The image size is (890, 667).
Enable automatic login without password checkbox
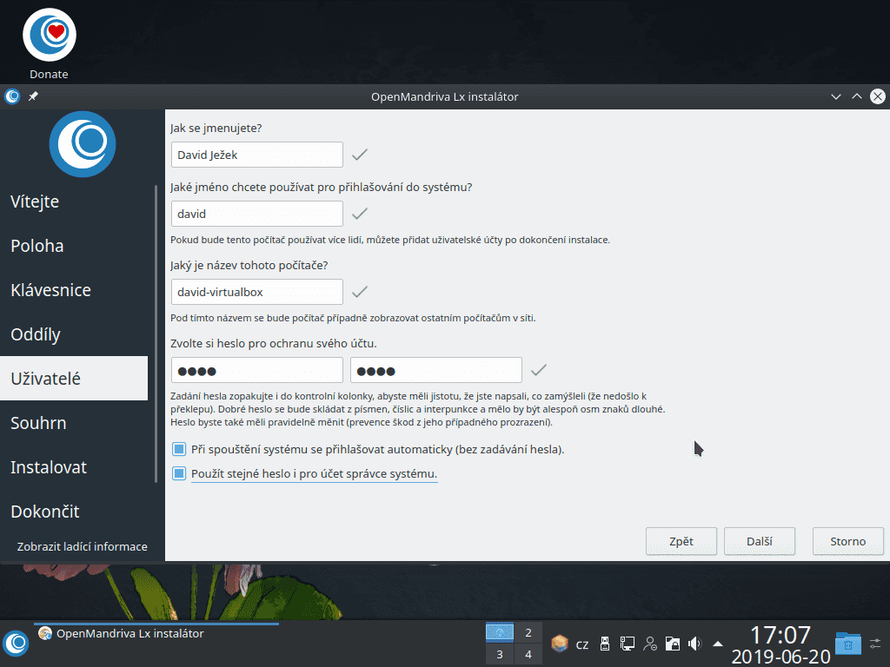[x=180, y=449]
